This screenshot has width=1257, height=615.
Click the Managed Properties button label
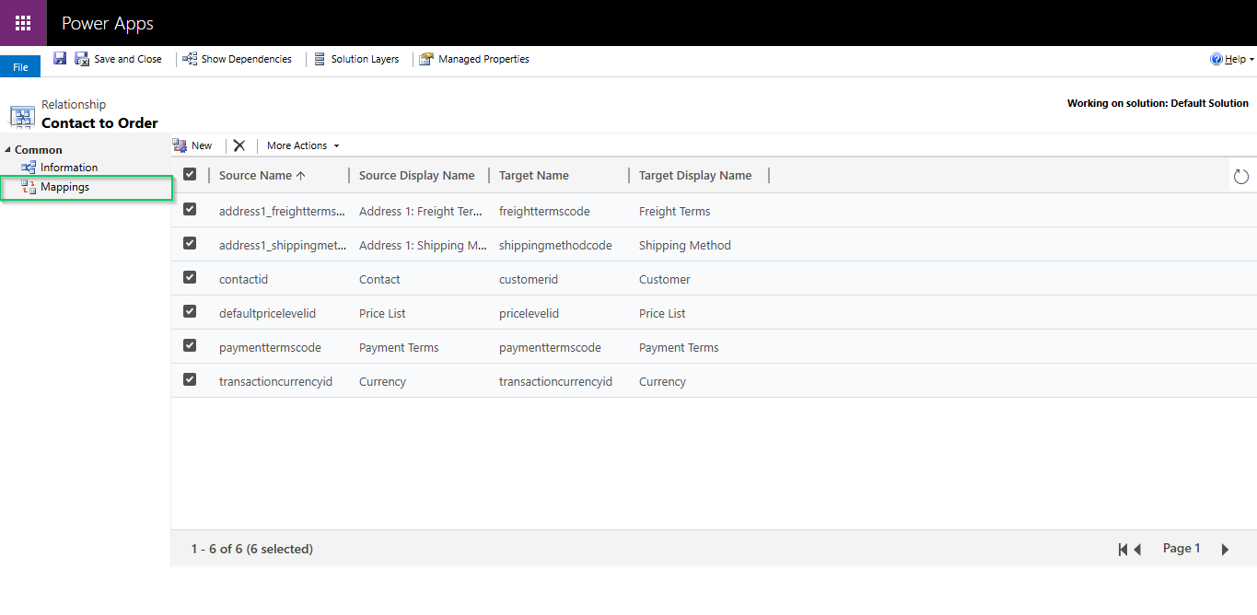484,59
